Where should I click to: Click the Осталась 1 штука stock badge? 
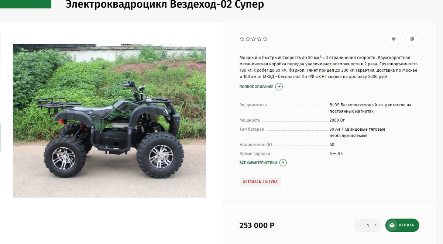[260, 182]
